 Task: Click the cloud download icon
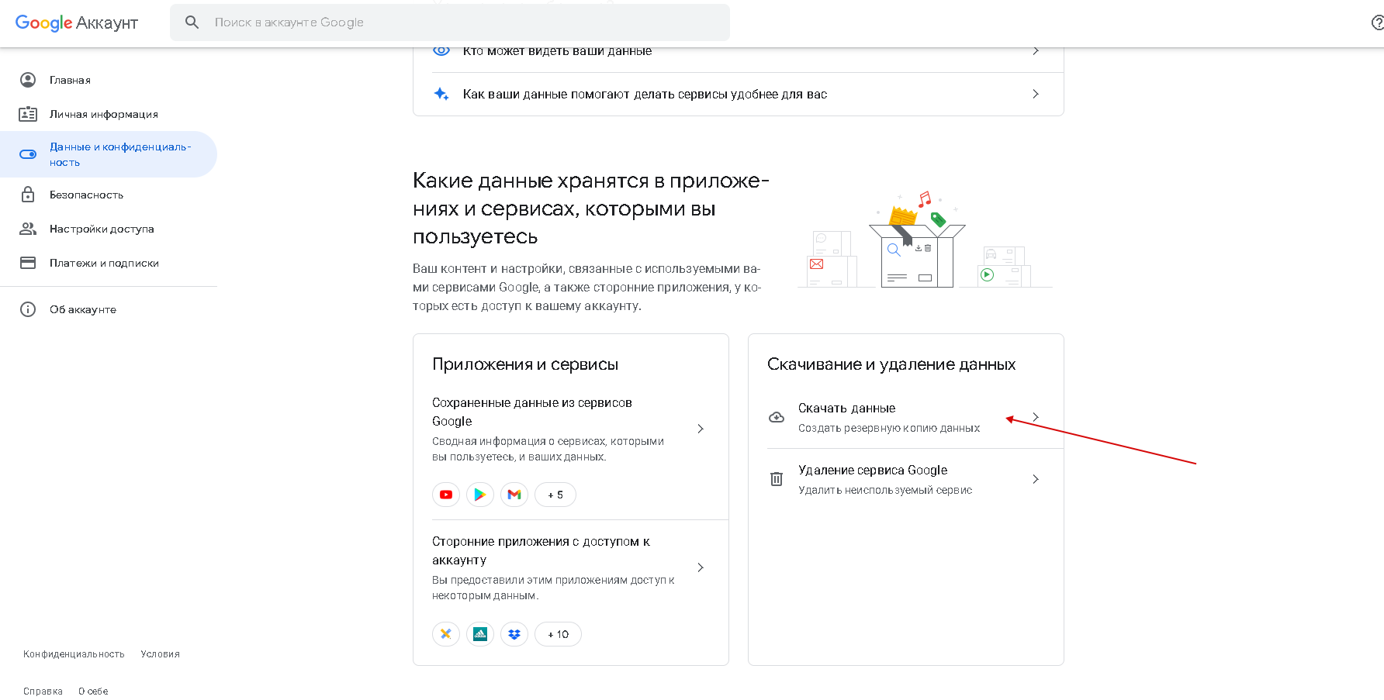777,417
